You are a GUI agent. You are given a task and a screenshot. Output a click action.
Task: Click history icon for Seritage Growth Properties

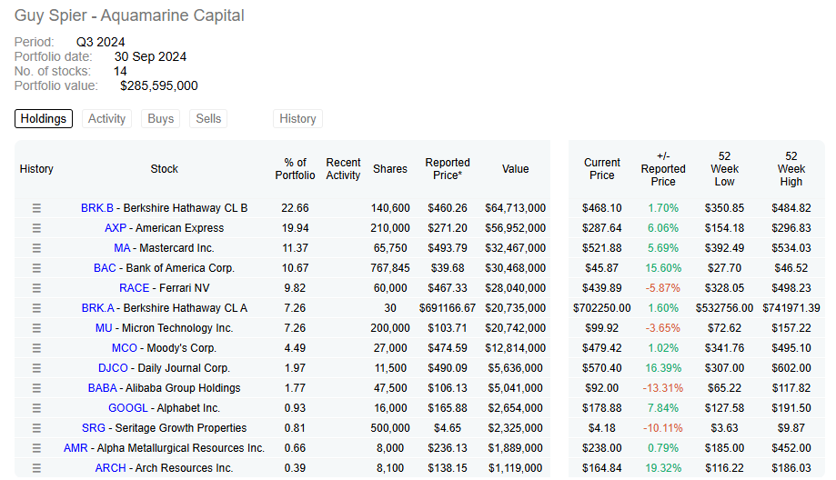point(36,428)
